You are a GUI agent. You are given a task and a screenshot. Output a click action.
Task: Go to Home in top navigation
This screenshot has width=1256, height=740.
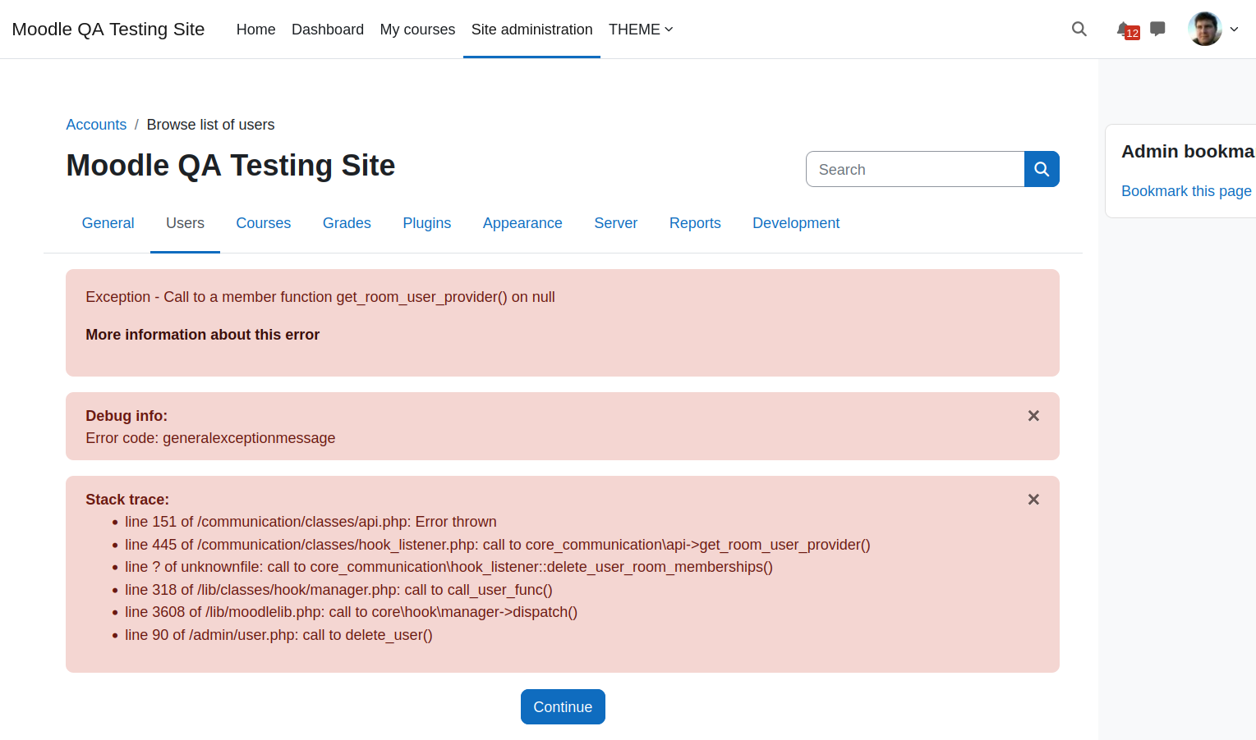(255, 30)
